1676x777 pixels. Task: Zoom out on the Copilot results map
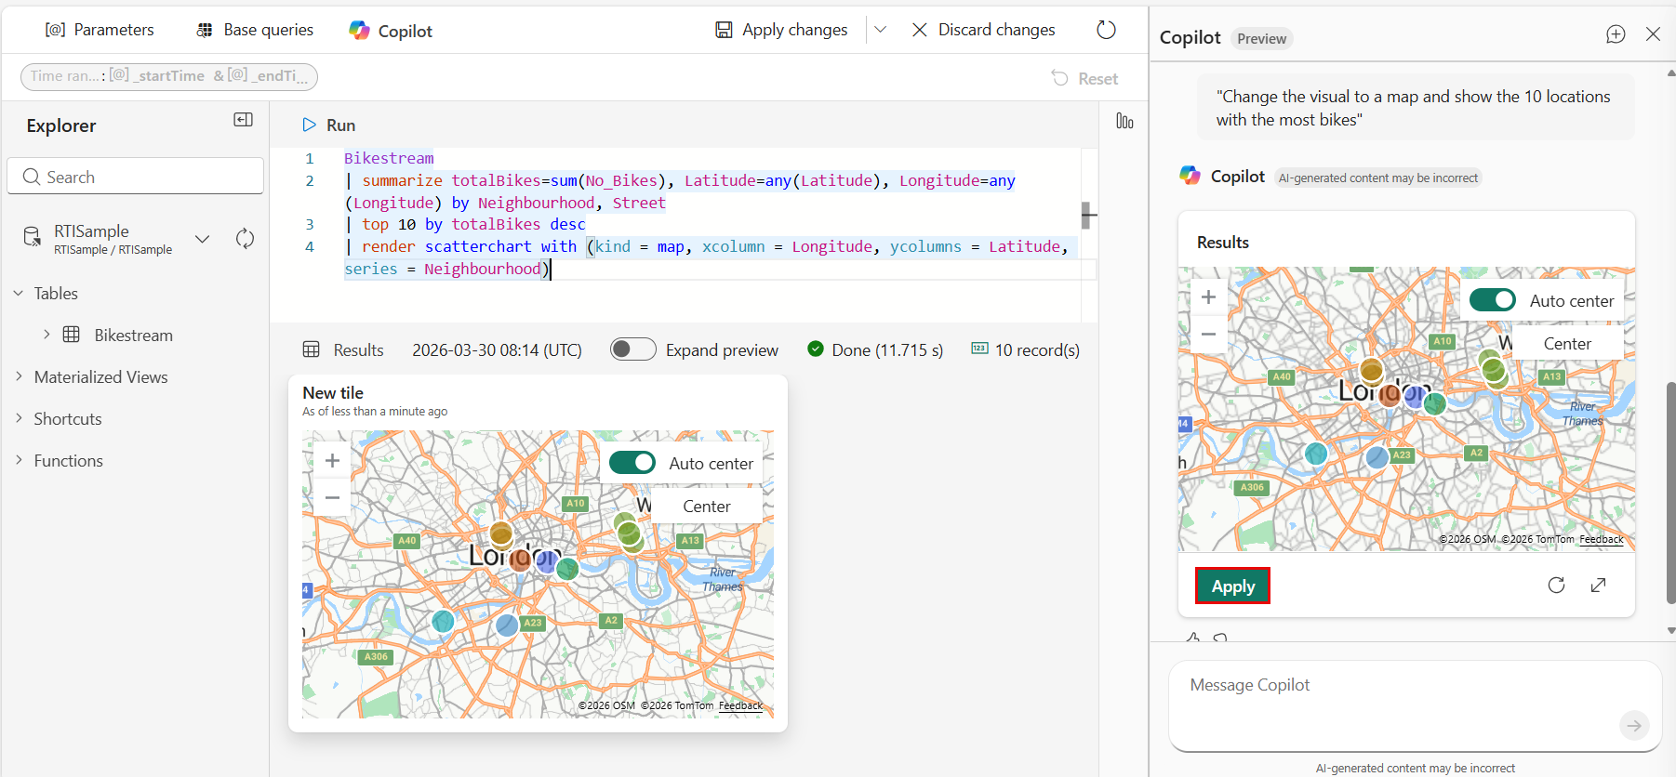1208,334
